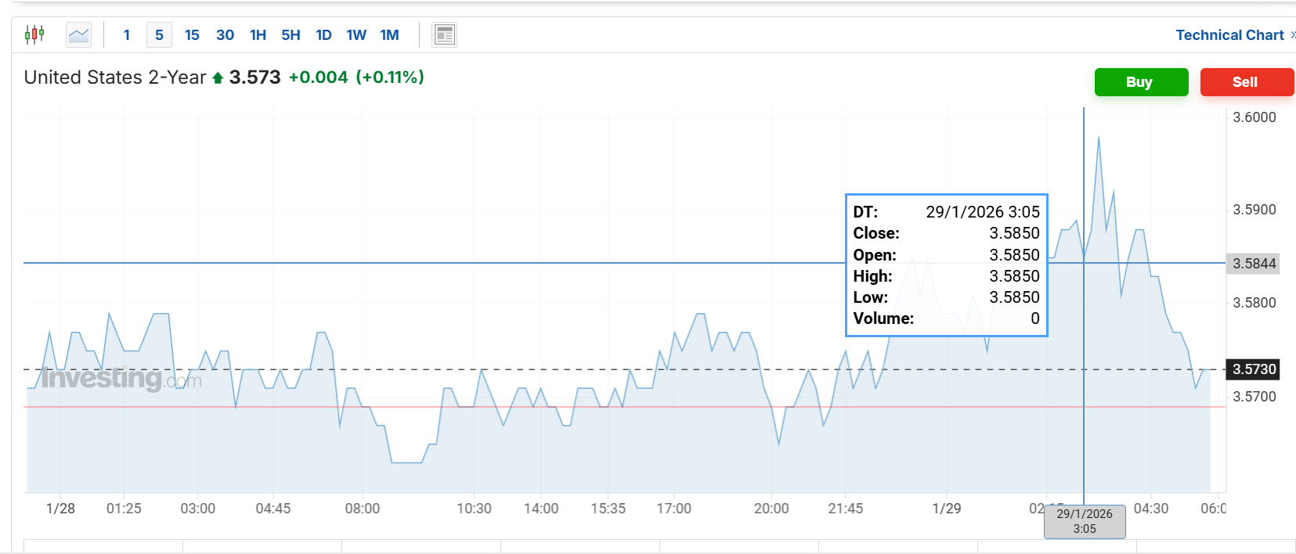Select the area chart type icon

pyautogui.click(x=78, y=34)
